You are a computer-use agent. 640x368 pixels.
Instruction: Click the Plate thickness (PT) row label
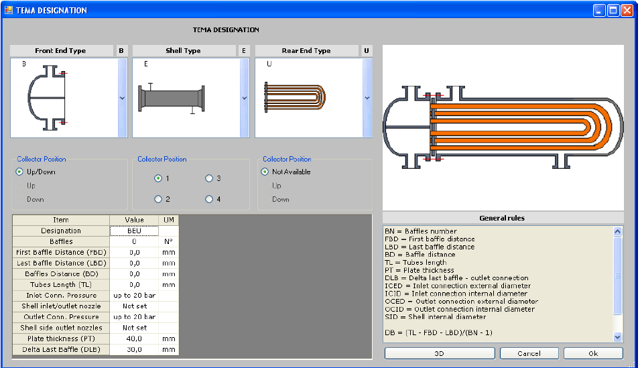coord(61,339)
